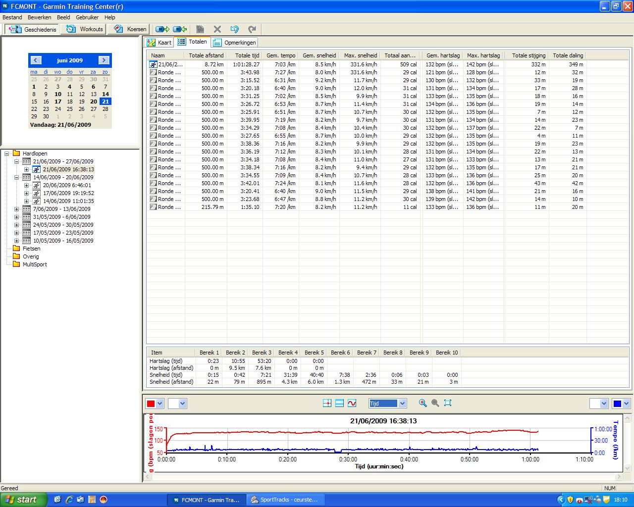The height and width of the screenshot is (507, 634).
Task: Go to next month in calendar
Action: [x=104, y=60]
